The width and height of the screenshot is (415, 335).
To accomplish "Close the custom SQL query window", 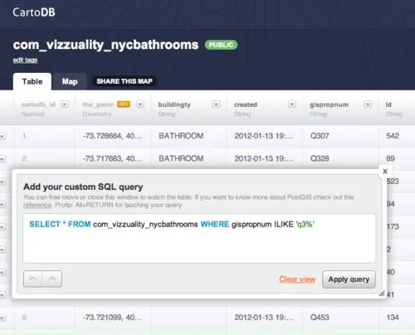I will pos(385,172).
